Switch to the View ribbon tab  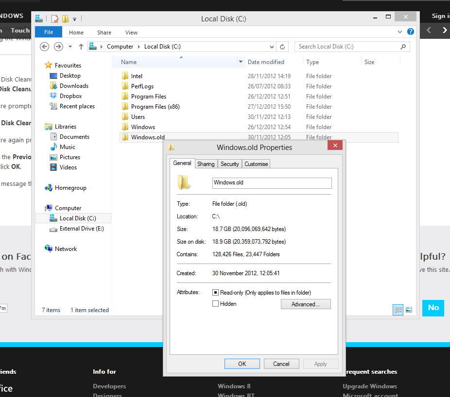tap(131, 33)
